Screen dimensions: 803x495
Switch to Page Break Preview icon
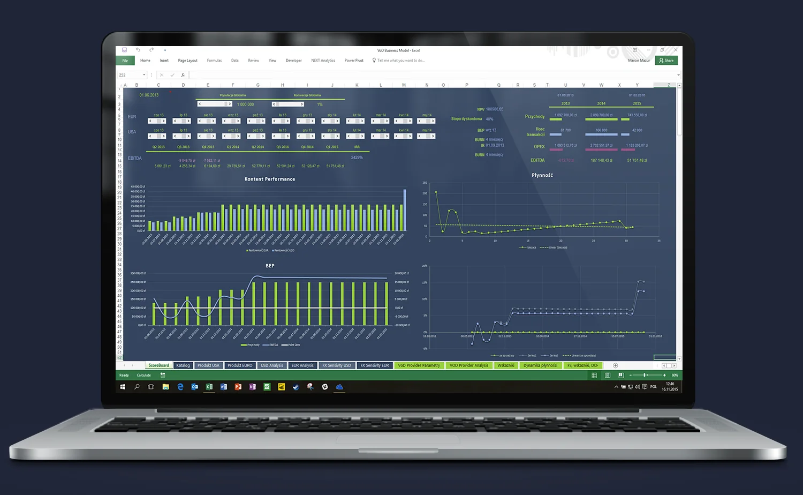tap(621, 375)
